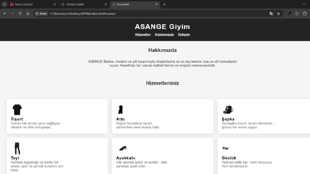This screenshot has width=310, height=174.
Task: Select the 'Tayt' card title
Action: click(15, 158)
